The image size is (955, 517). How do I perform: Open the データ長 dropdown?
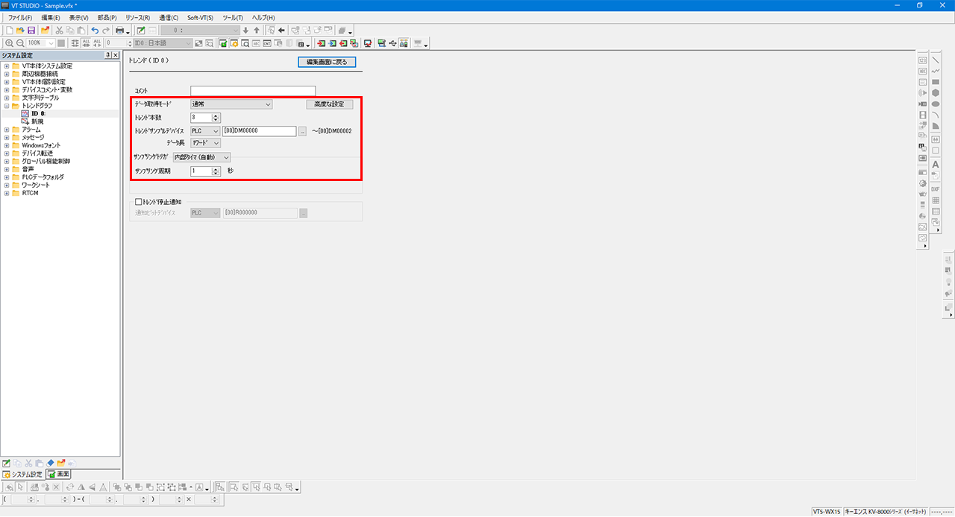205,143
